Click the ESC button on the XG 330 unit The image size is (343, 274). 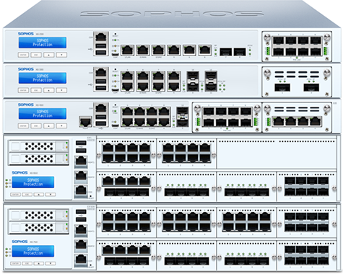(36, 90)
